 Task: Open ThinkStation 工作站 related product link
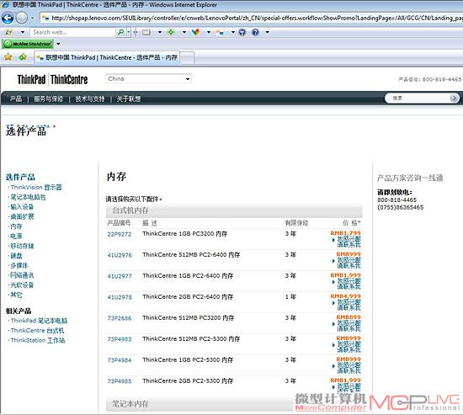[x=38, y=340]
